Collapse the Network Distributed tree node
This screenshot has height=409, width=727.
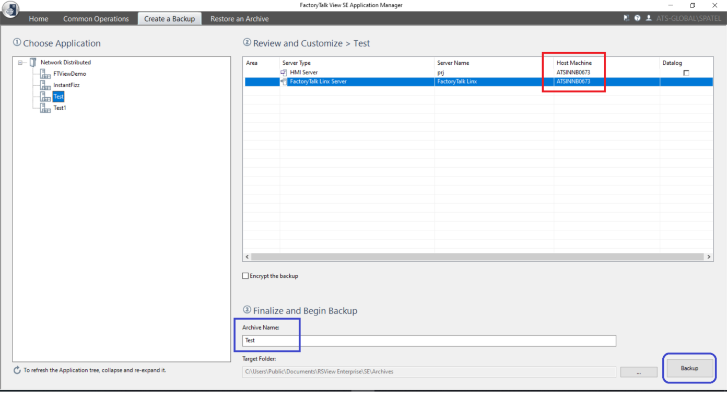(x=19, y=62)
